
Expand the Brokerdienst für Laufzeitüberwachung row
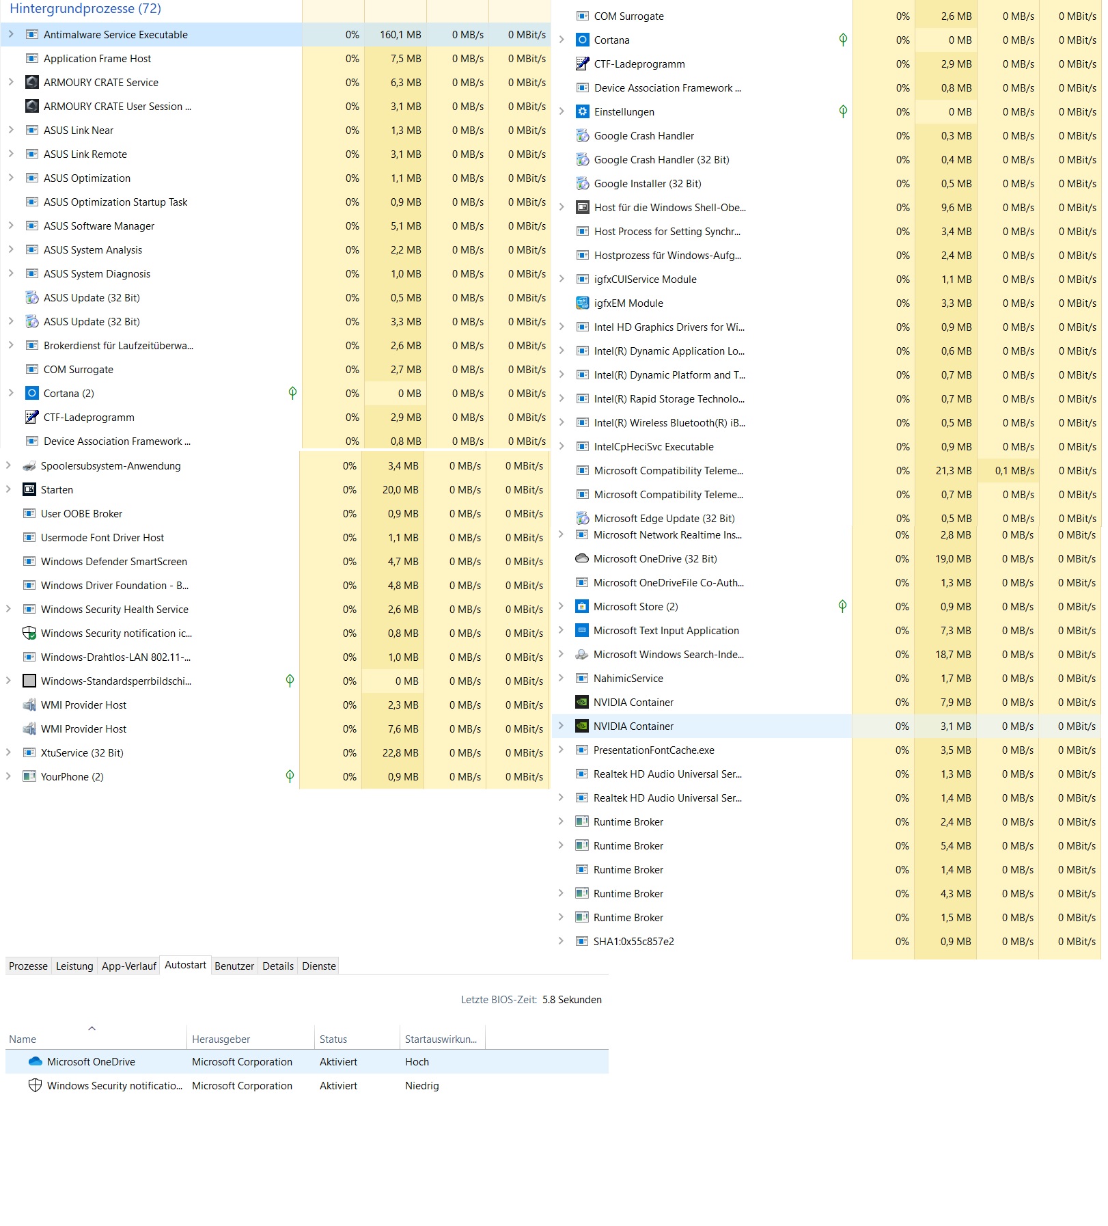pos(11,345)
